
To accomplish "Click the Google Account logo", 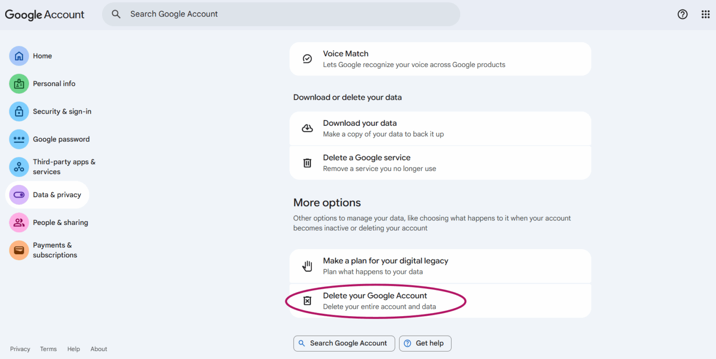I will pyautogui.click(x=45, y=14).
